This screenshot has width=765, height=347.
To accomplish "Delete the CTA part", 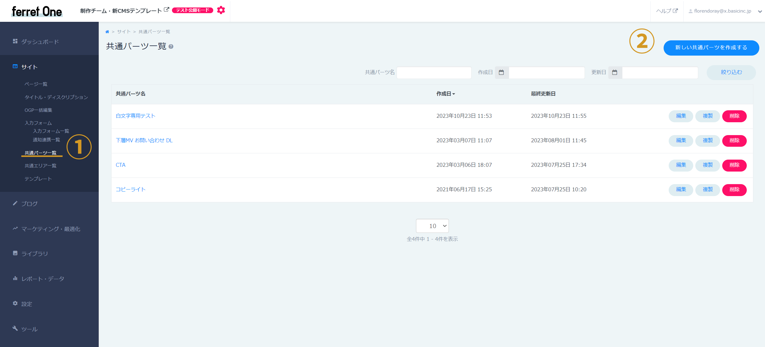I will tap(734, 165).
